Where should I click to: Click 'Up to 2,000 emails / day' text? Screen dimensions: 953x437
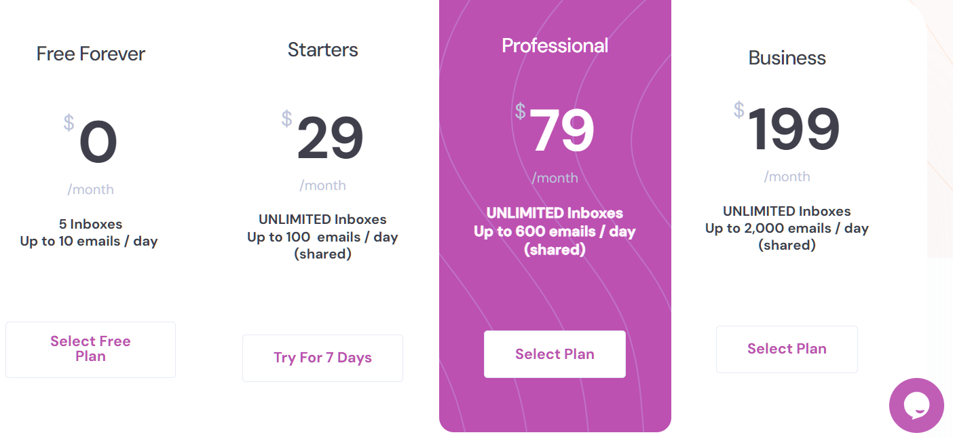787,229
